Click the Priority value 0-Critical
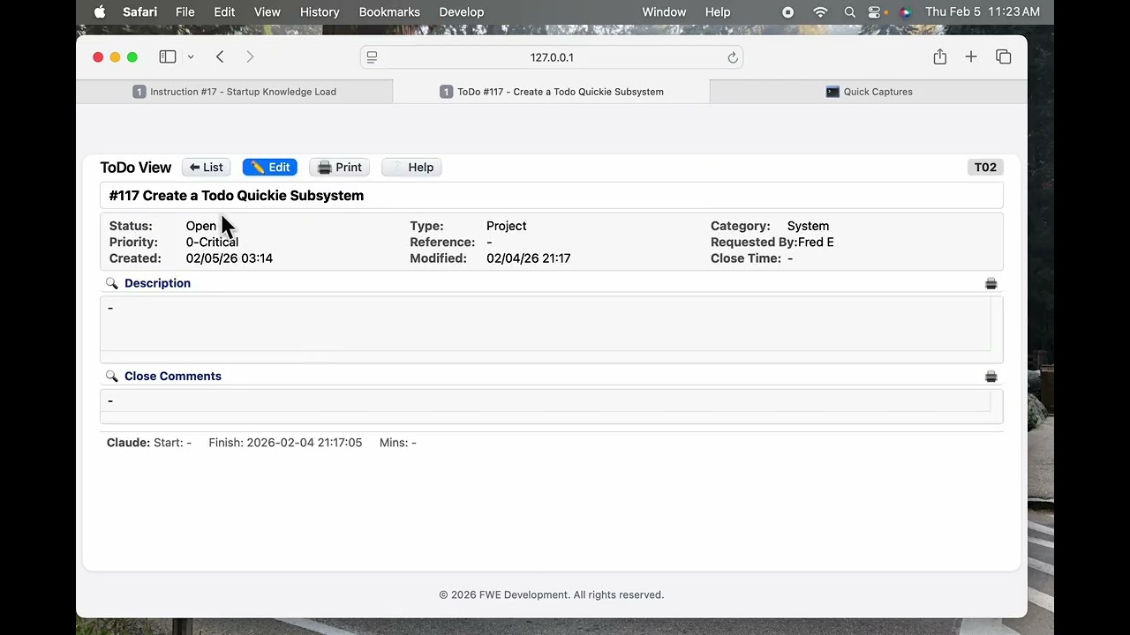This screenshot has height=635, width=1130. pyautogui.click(x=212, y=242)
